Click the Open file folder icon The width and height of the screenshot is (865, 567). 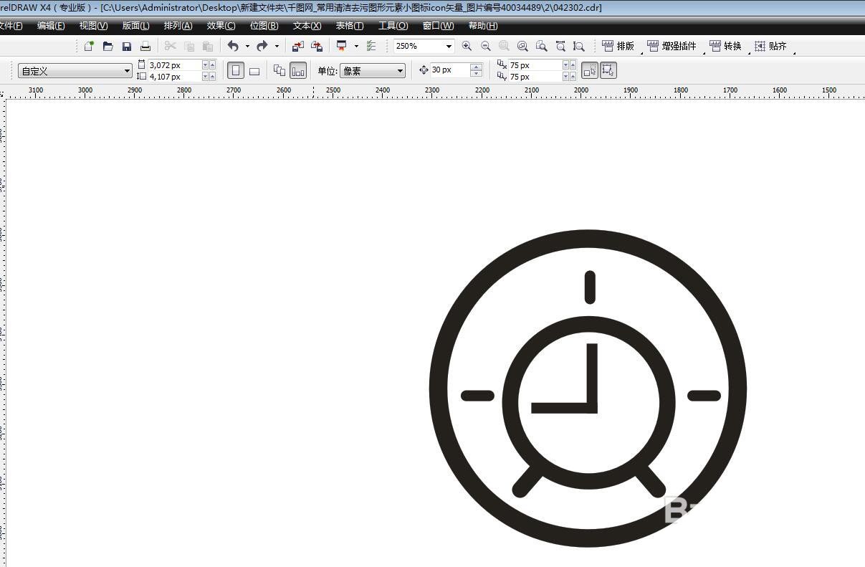coord(107,46)
